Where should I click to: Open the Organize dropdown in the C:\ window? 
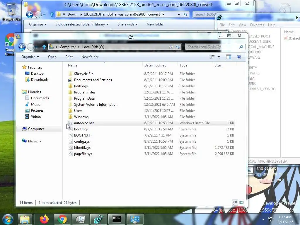click(30, 57)
